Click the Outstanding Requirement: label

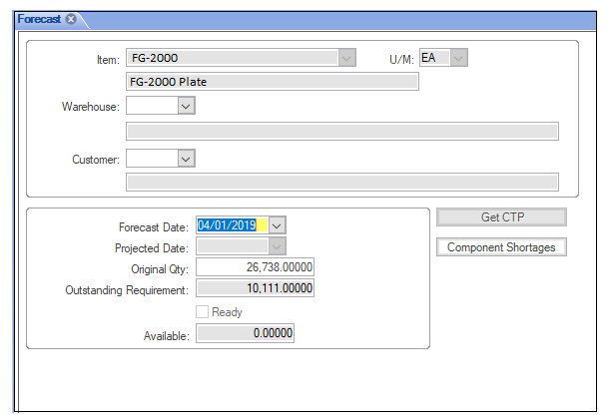point(127,290)
